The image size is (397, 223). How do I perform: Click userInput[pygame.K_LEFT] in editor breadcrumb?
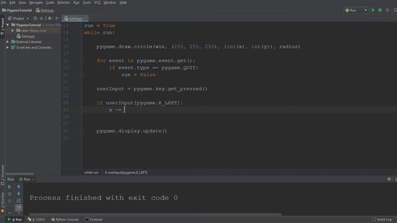click(x=126, y=172)
